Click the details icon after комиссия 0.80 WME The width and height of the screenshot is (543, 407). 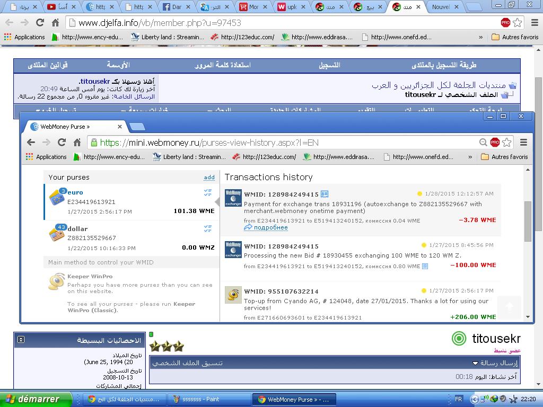pos(425,266)
